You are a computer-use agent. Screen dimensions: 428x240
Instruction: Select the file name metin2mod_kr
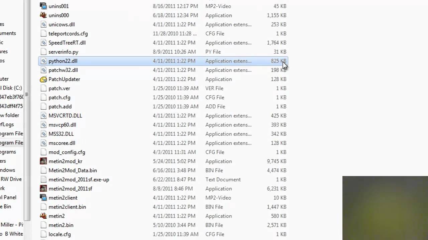(65, 161)
